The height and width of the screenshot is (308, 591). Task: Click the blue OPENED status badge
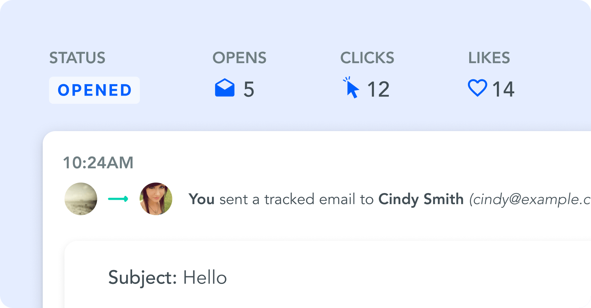click(95, 90)
